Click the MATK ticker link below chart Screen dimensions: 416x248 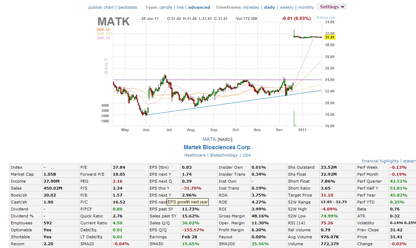(209, 139)
